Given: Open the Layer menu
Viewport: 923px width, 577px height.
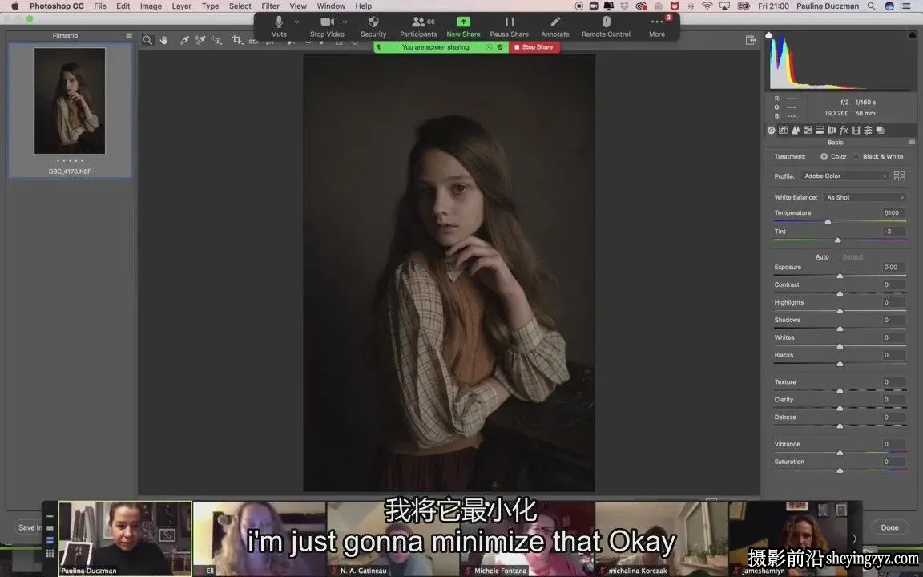Looking at the screenshot, I should pyautogui.click(x=181, y=6).
